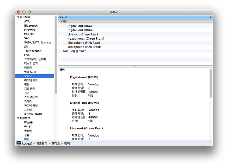Image resolution: width=228 pixels, height=167 pixels.
Task: Zoom window with green button
Action: pyautogui.click(x=29, y=12)
